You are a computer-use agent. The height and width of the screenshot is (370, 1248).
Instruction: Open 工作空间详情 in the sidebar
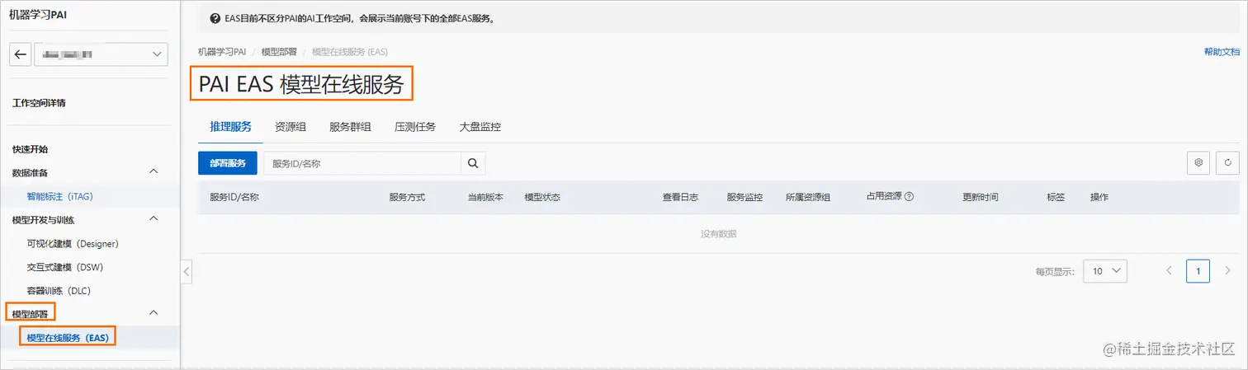tap(39, 104)
